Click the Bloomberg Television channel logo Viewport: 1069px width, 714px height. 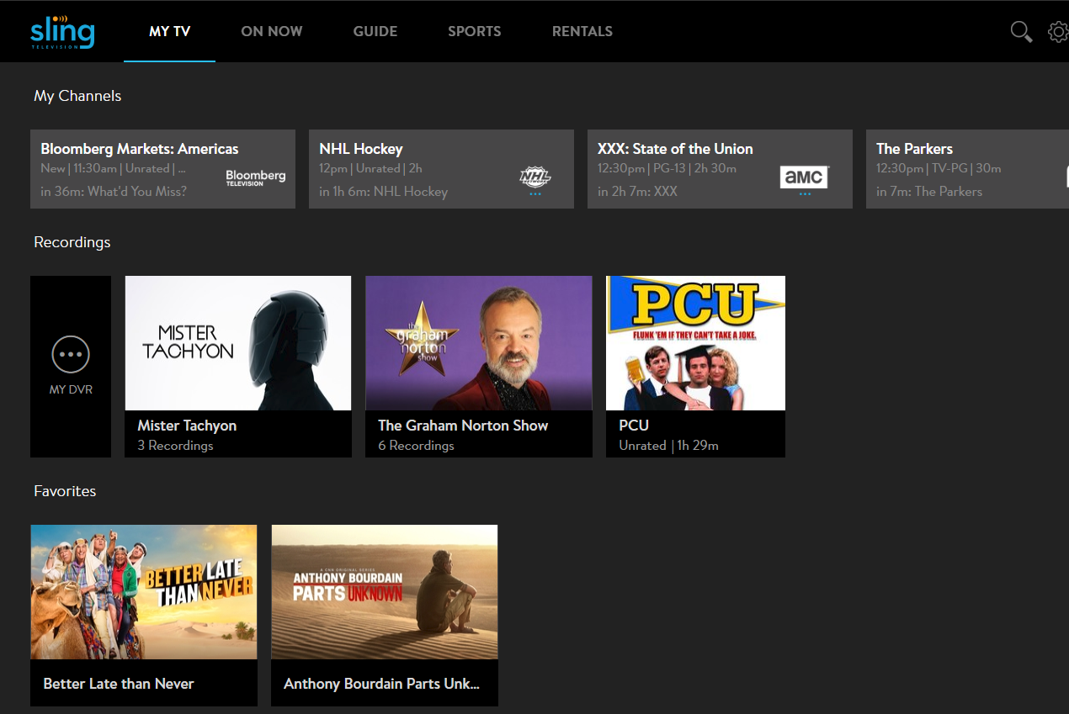[256, 177]
